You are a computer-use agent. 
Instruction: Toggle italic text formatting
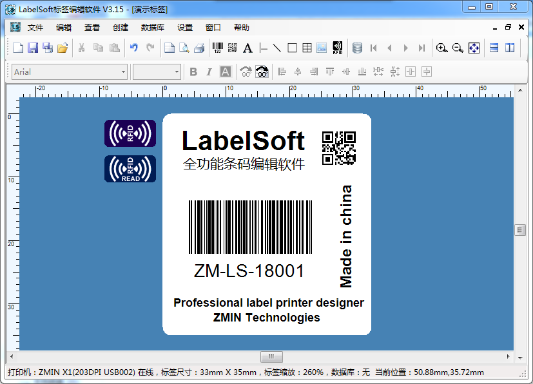click(x=209, y=72)
